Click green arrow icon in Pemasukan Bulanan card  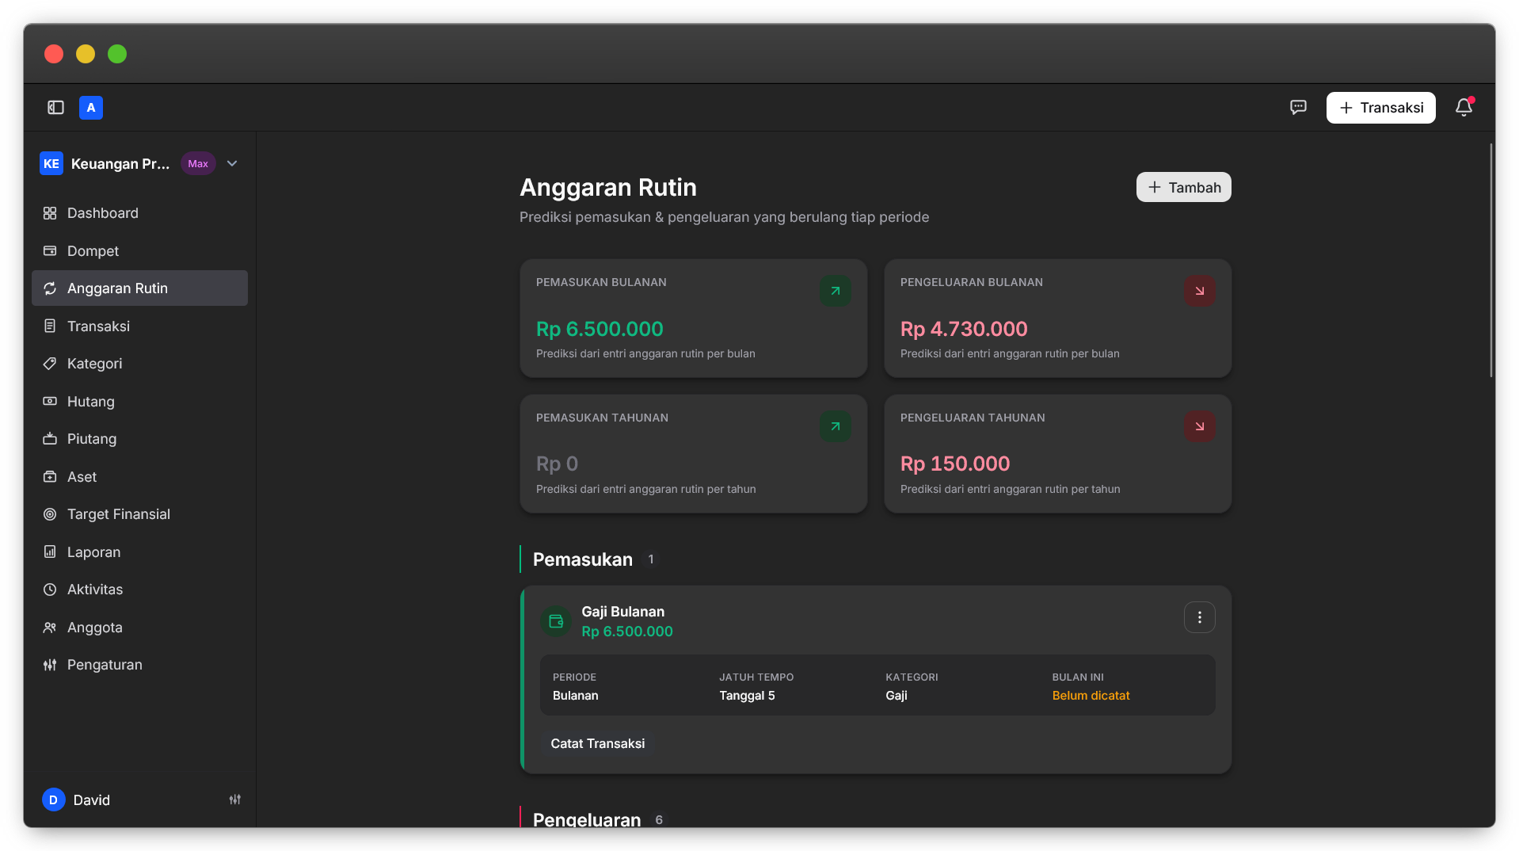836,291
